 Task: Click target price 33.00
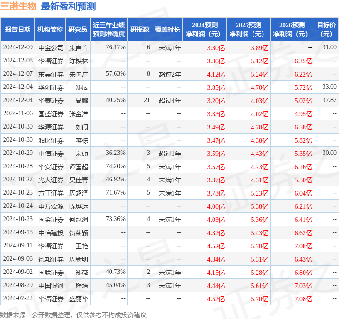329,87
